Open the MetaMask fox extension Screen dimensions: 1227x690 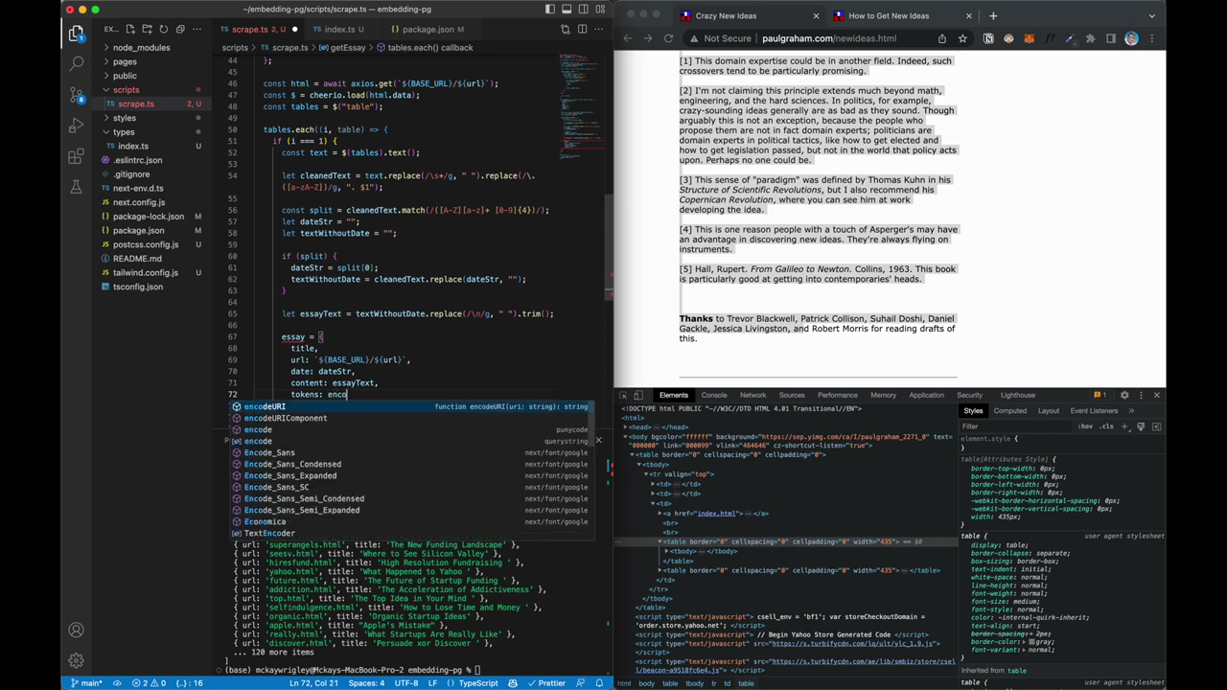1029,39
